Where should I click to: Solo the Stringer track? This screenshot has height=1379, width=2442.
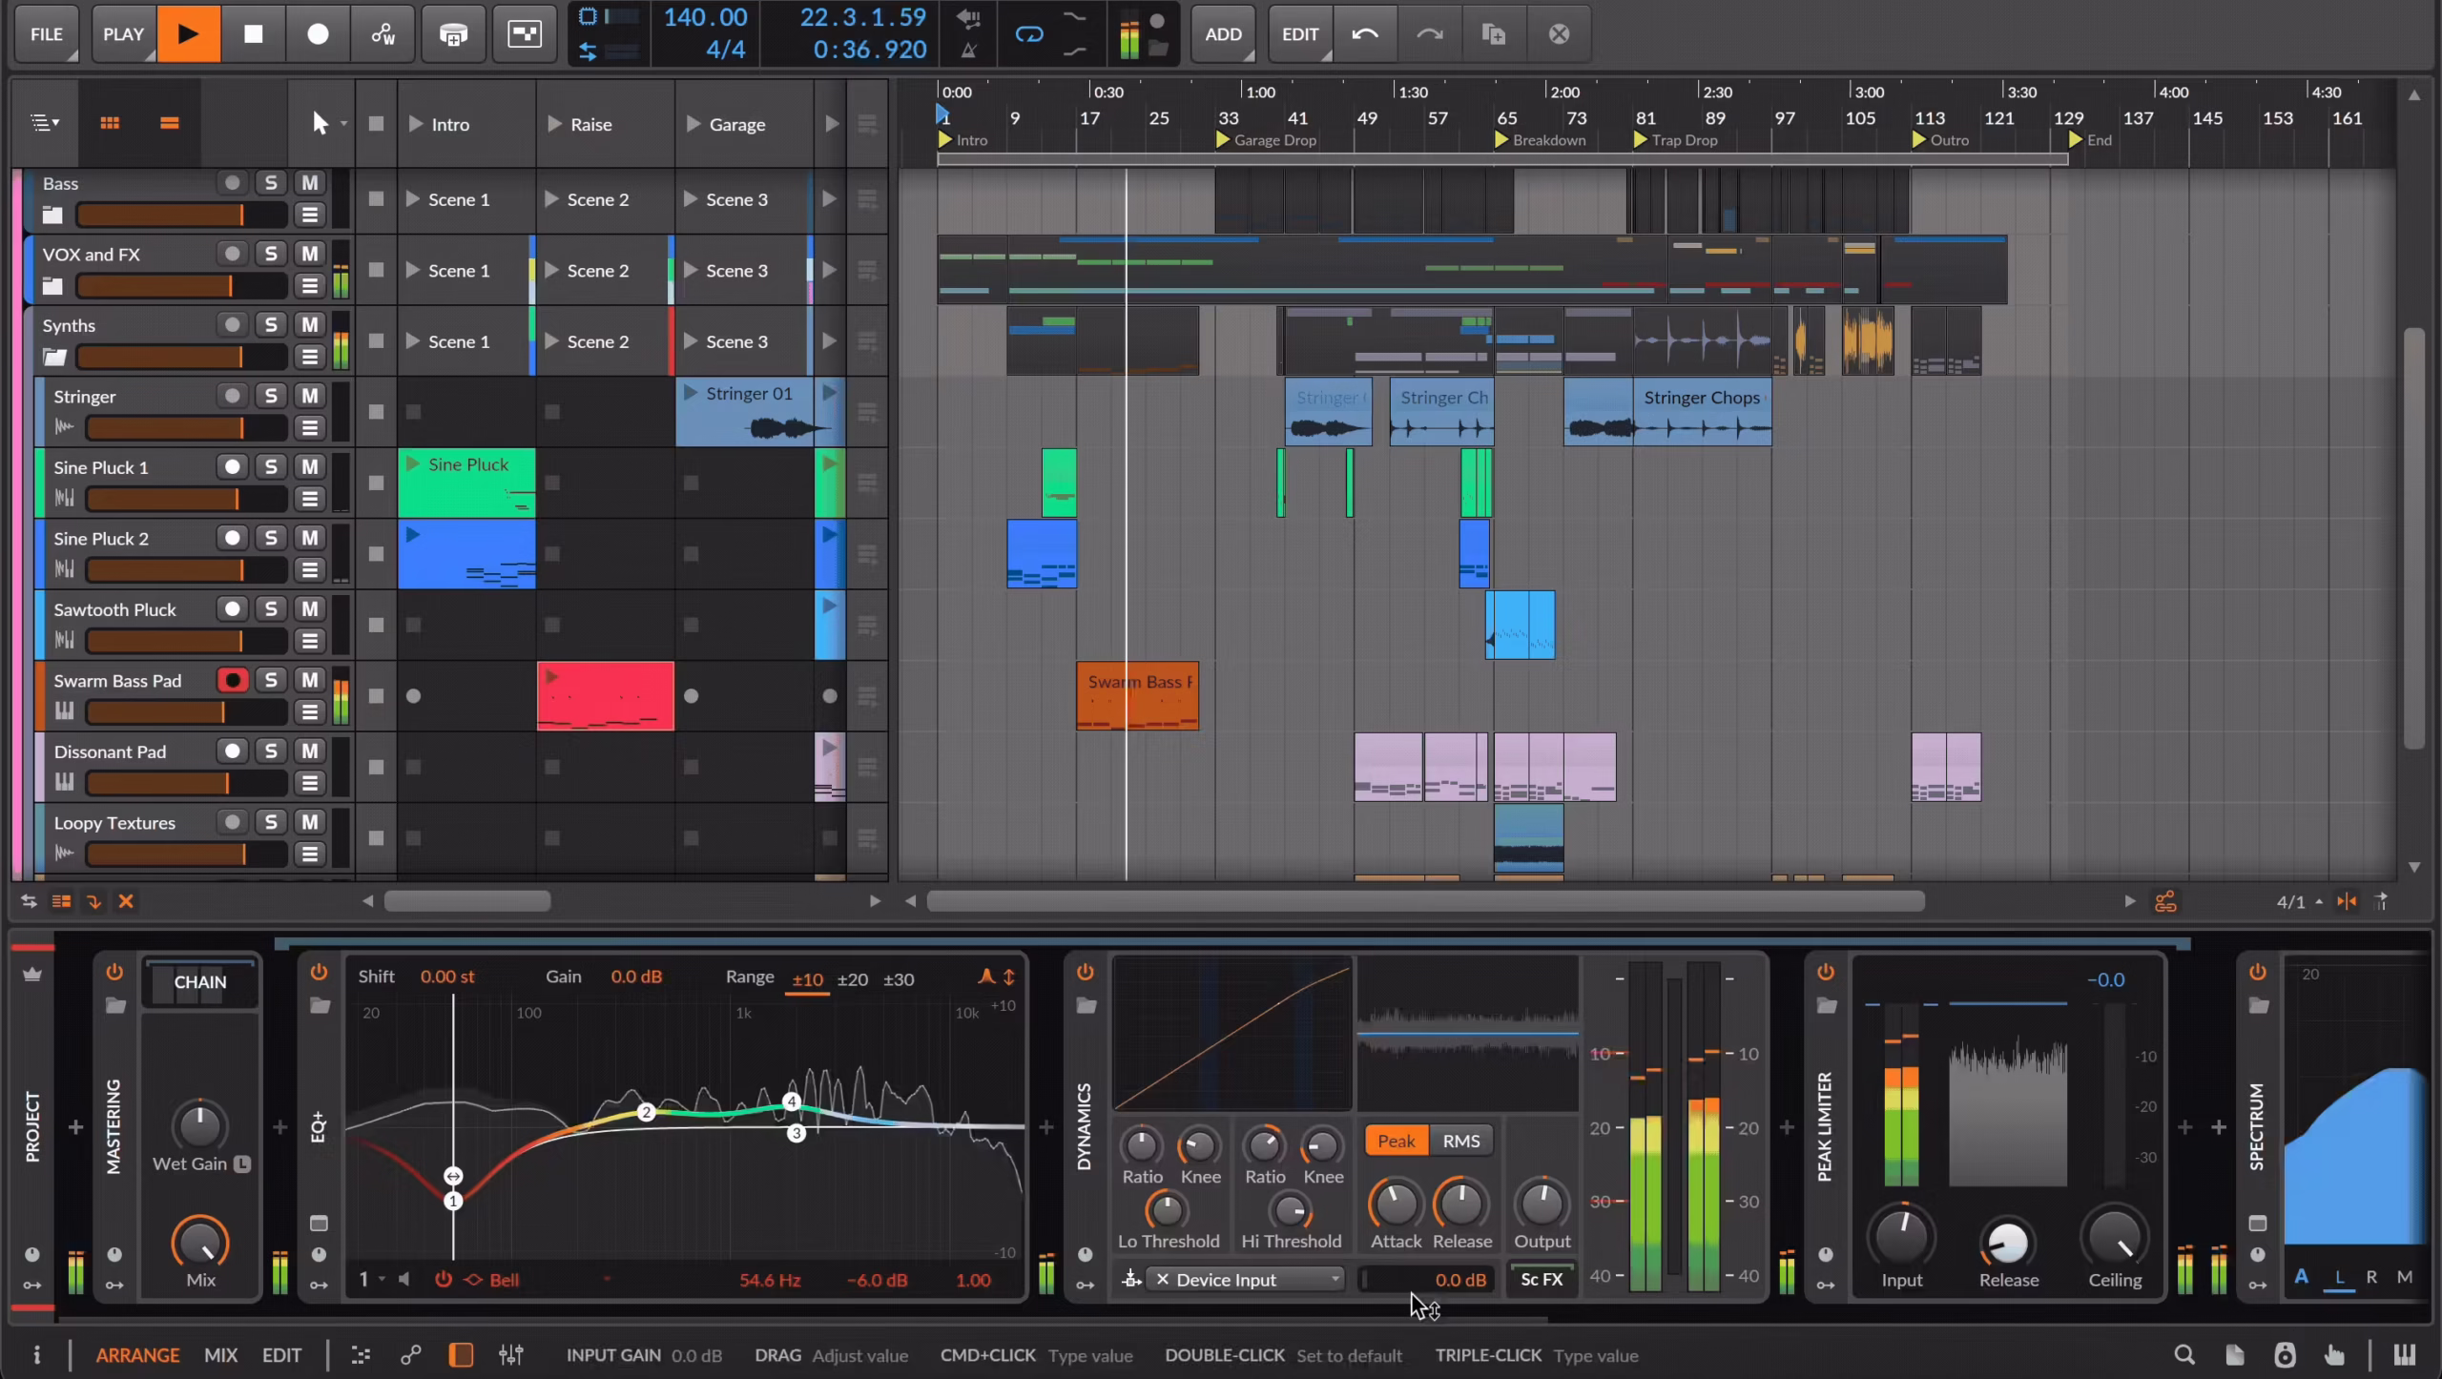pos(271,395)
